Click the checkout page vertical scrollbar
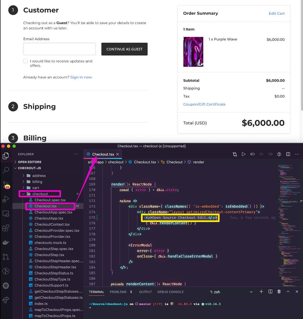The width and height of the screenshot is (303, 319). [x=301, y=56]
